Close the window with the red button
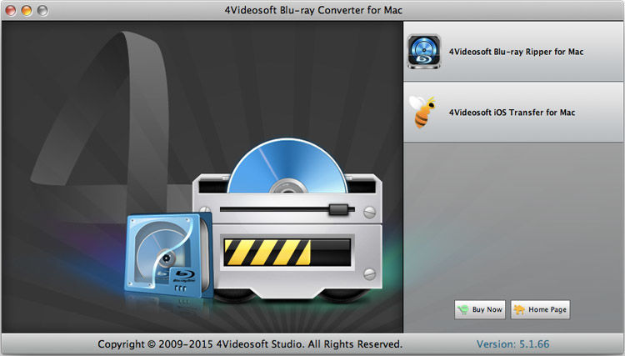625x356 pixels. (11, 10)
